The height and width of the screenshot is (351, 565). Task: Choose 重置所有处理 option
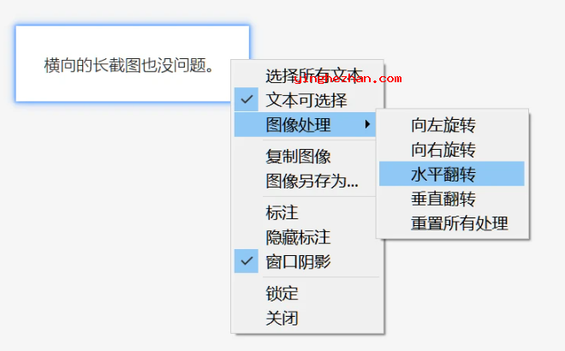point(452,223)
